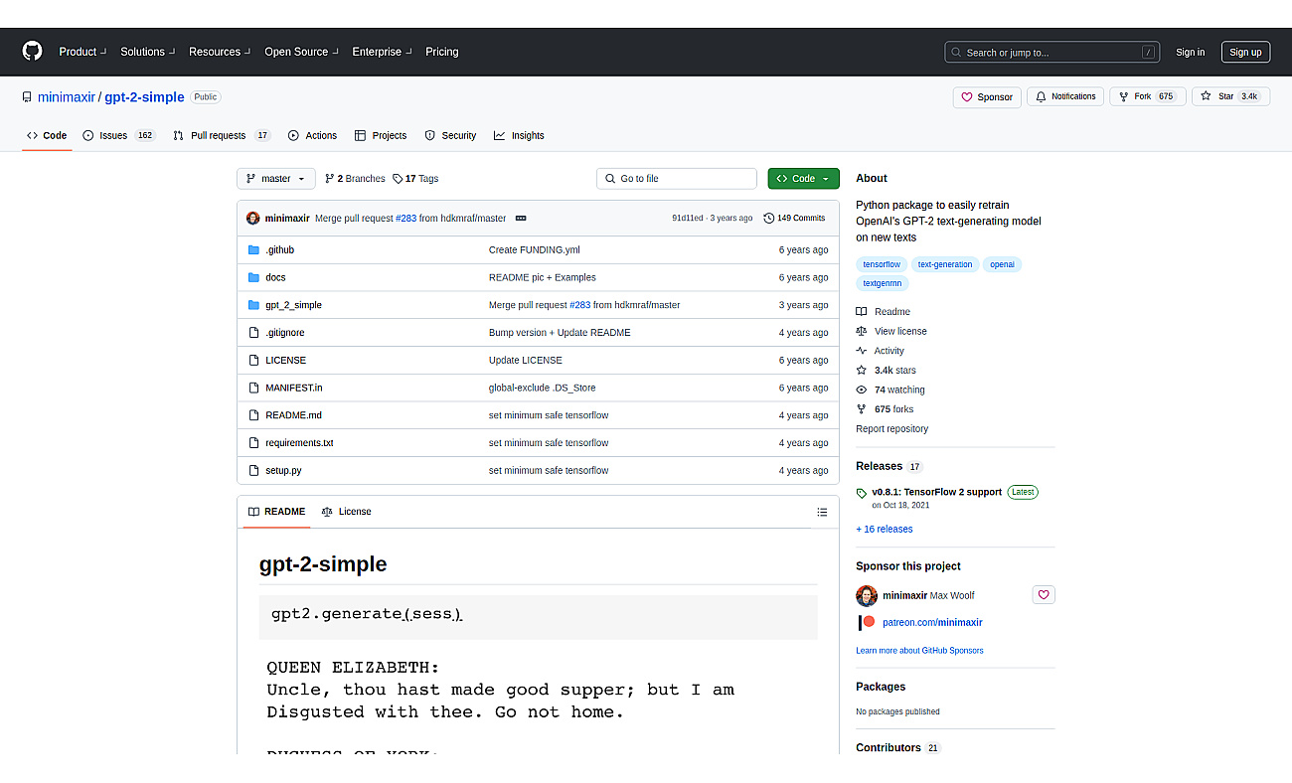Viewport: 1292px width, 783px height.
Task: Select the README.md file icon
Action: [x=253, y=415]
